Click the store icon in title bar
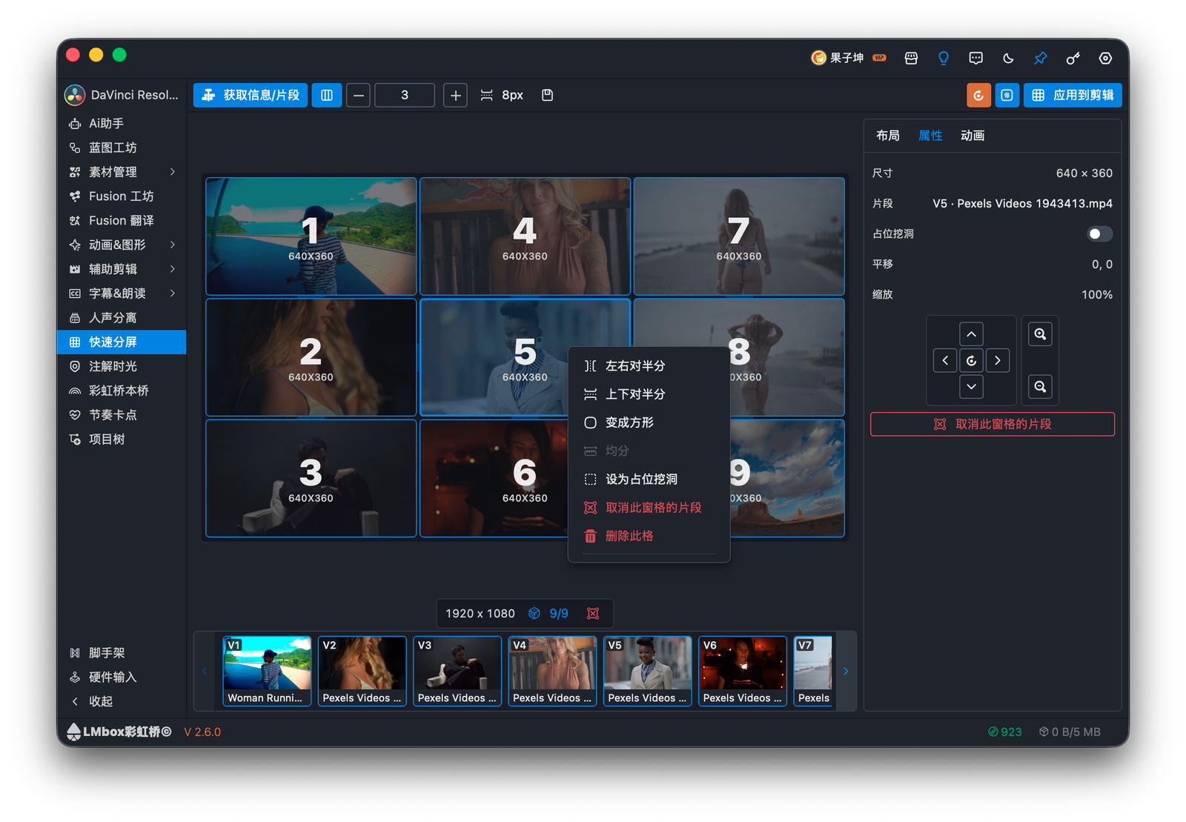This screenshot has width=1186, height=822. [911, 59]
